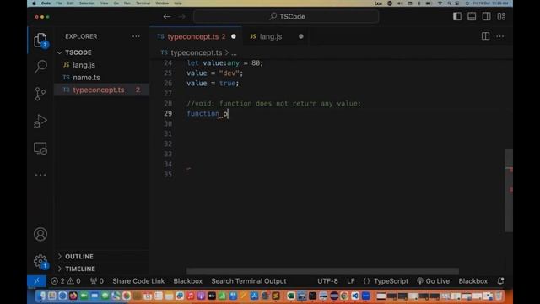Image resolution: width=540 pixels, height=304 pixels.
Task: Click Share Code Link in status bar
Action: point(138,281)
